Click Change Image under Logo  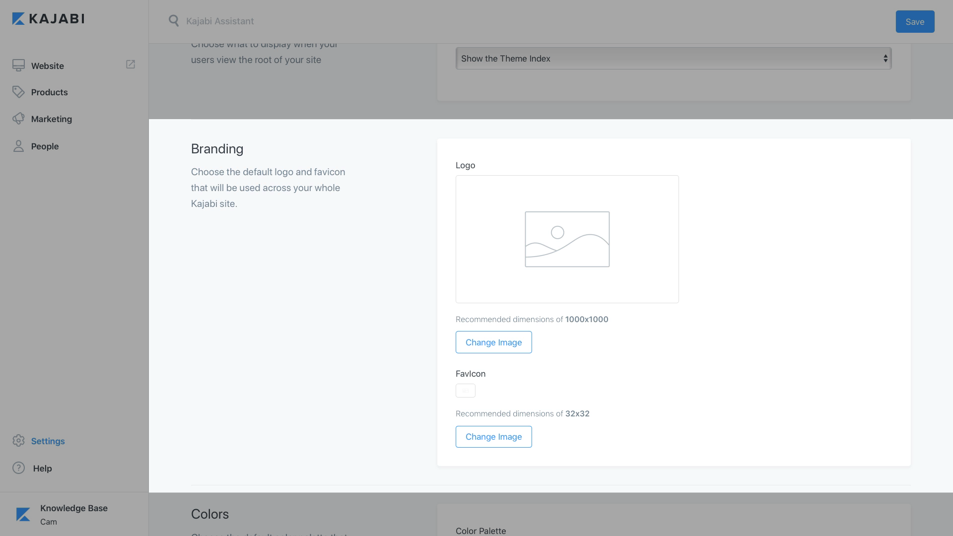[493, 342]
